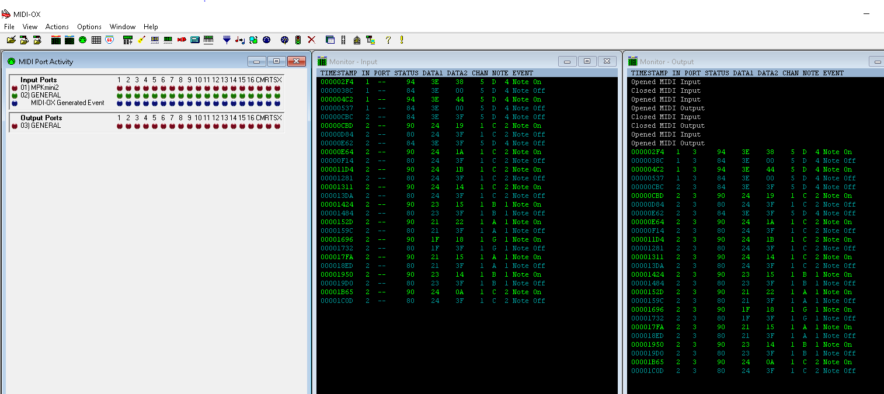Viewport: 884px width, 394px height.
Task: Open the mixer sliders toolbar icon
Action: 128,40
